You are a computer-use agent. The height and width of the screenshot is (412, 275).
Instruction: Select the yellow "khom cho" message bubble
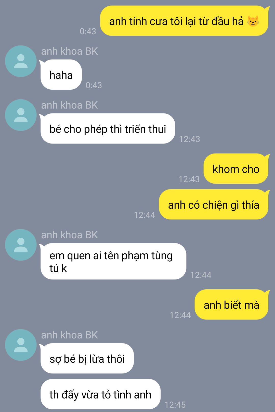pos(236,169)
